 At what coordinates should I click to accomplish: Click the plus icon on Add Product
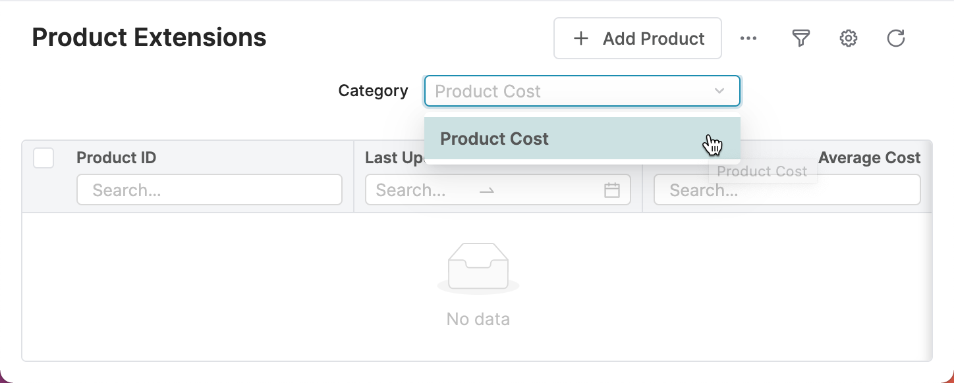point(580,38)
